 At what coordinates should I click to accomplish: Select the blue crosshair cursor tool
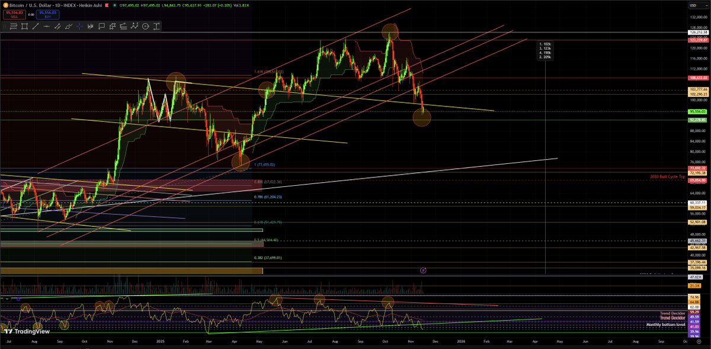coord(79,27)
